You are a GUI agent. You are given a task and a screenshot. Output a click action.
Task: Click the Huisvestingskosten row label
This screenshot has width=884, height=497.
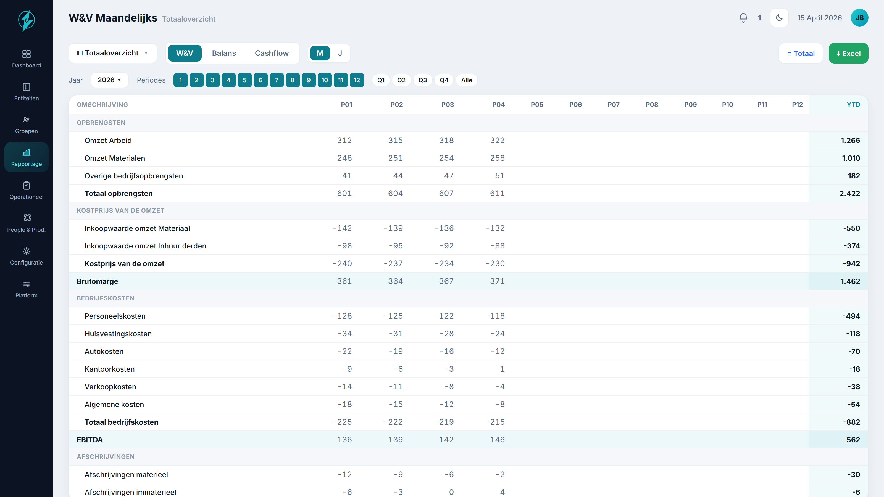pos(118,334)
